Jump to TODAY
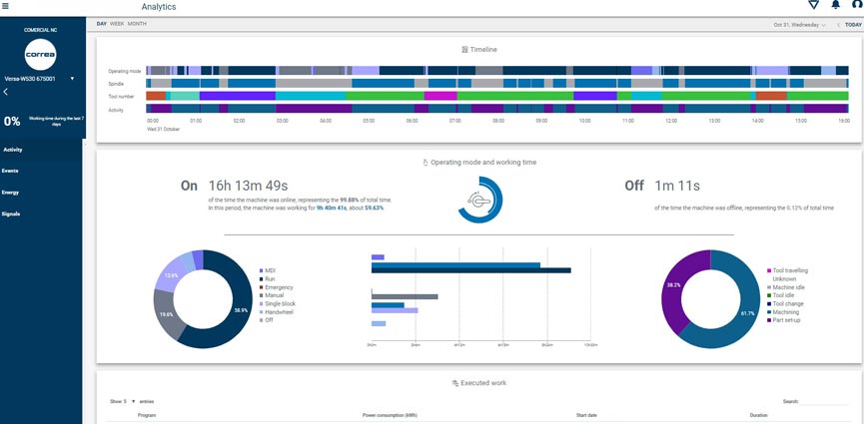Viewport: 864px width, 424px height. 852,24
